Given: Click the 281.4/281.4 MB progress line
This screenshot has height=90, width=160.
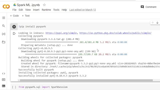Looking at the screenshot, I should [76, 42].
